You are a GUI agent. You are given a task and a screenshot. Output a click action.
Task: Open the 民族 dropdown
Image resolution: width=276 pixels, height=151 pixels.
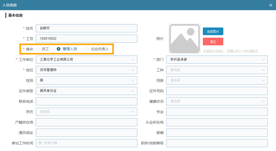[217, 80]
